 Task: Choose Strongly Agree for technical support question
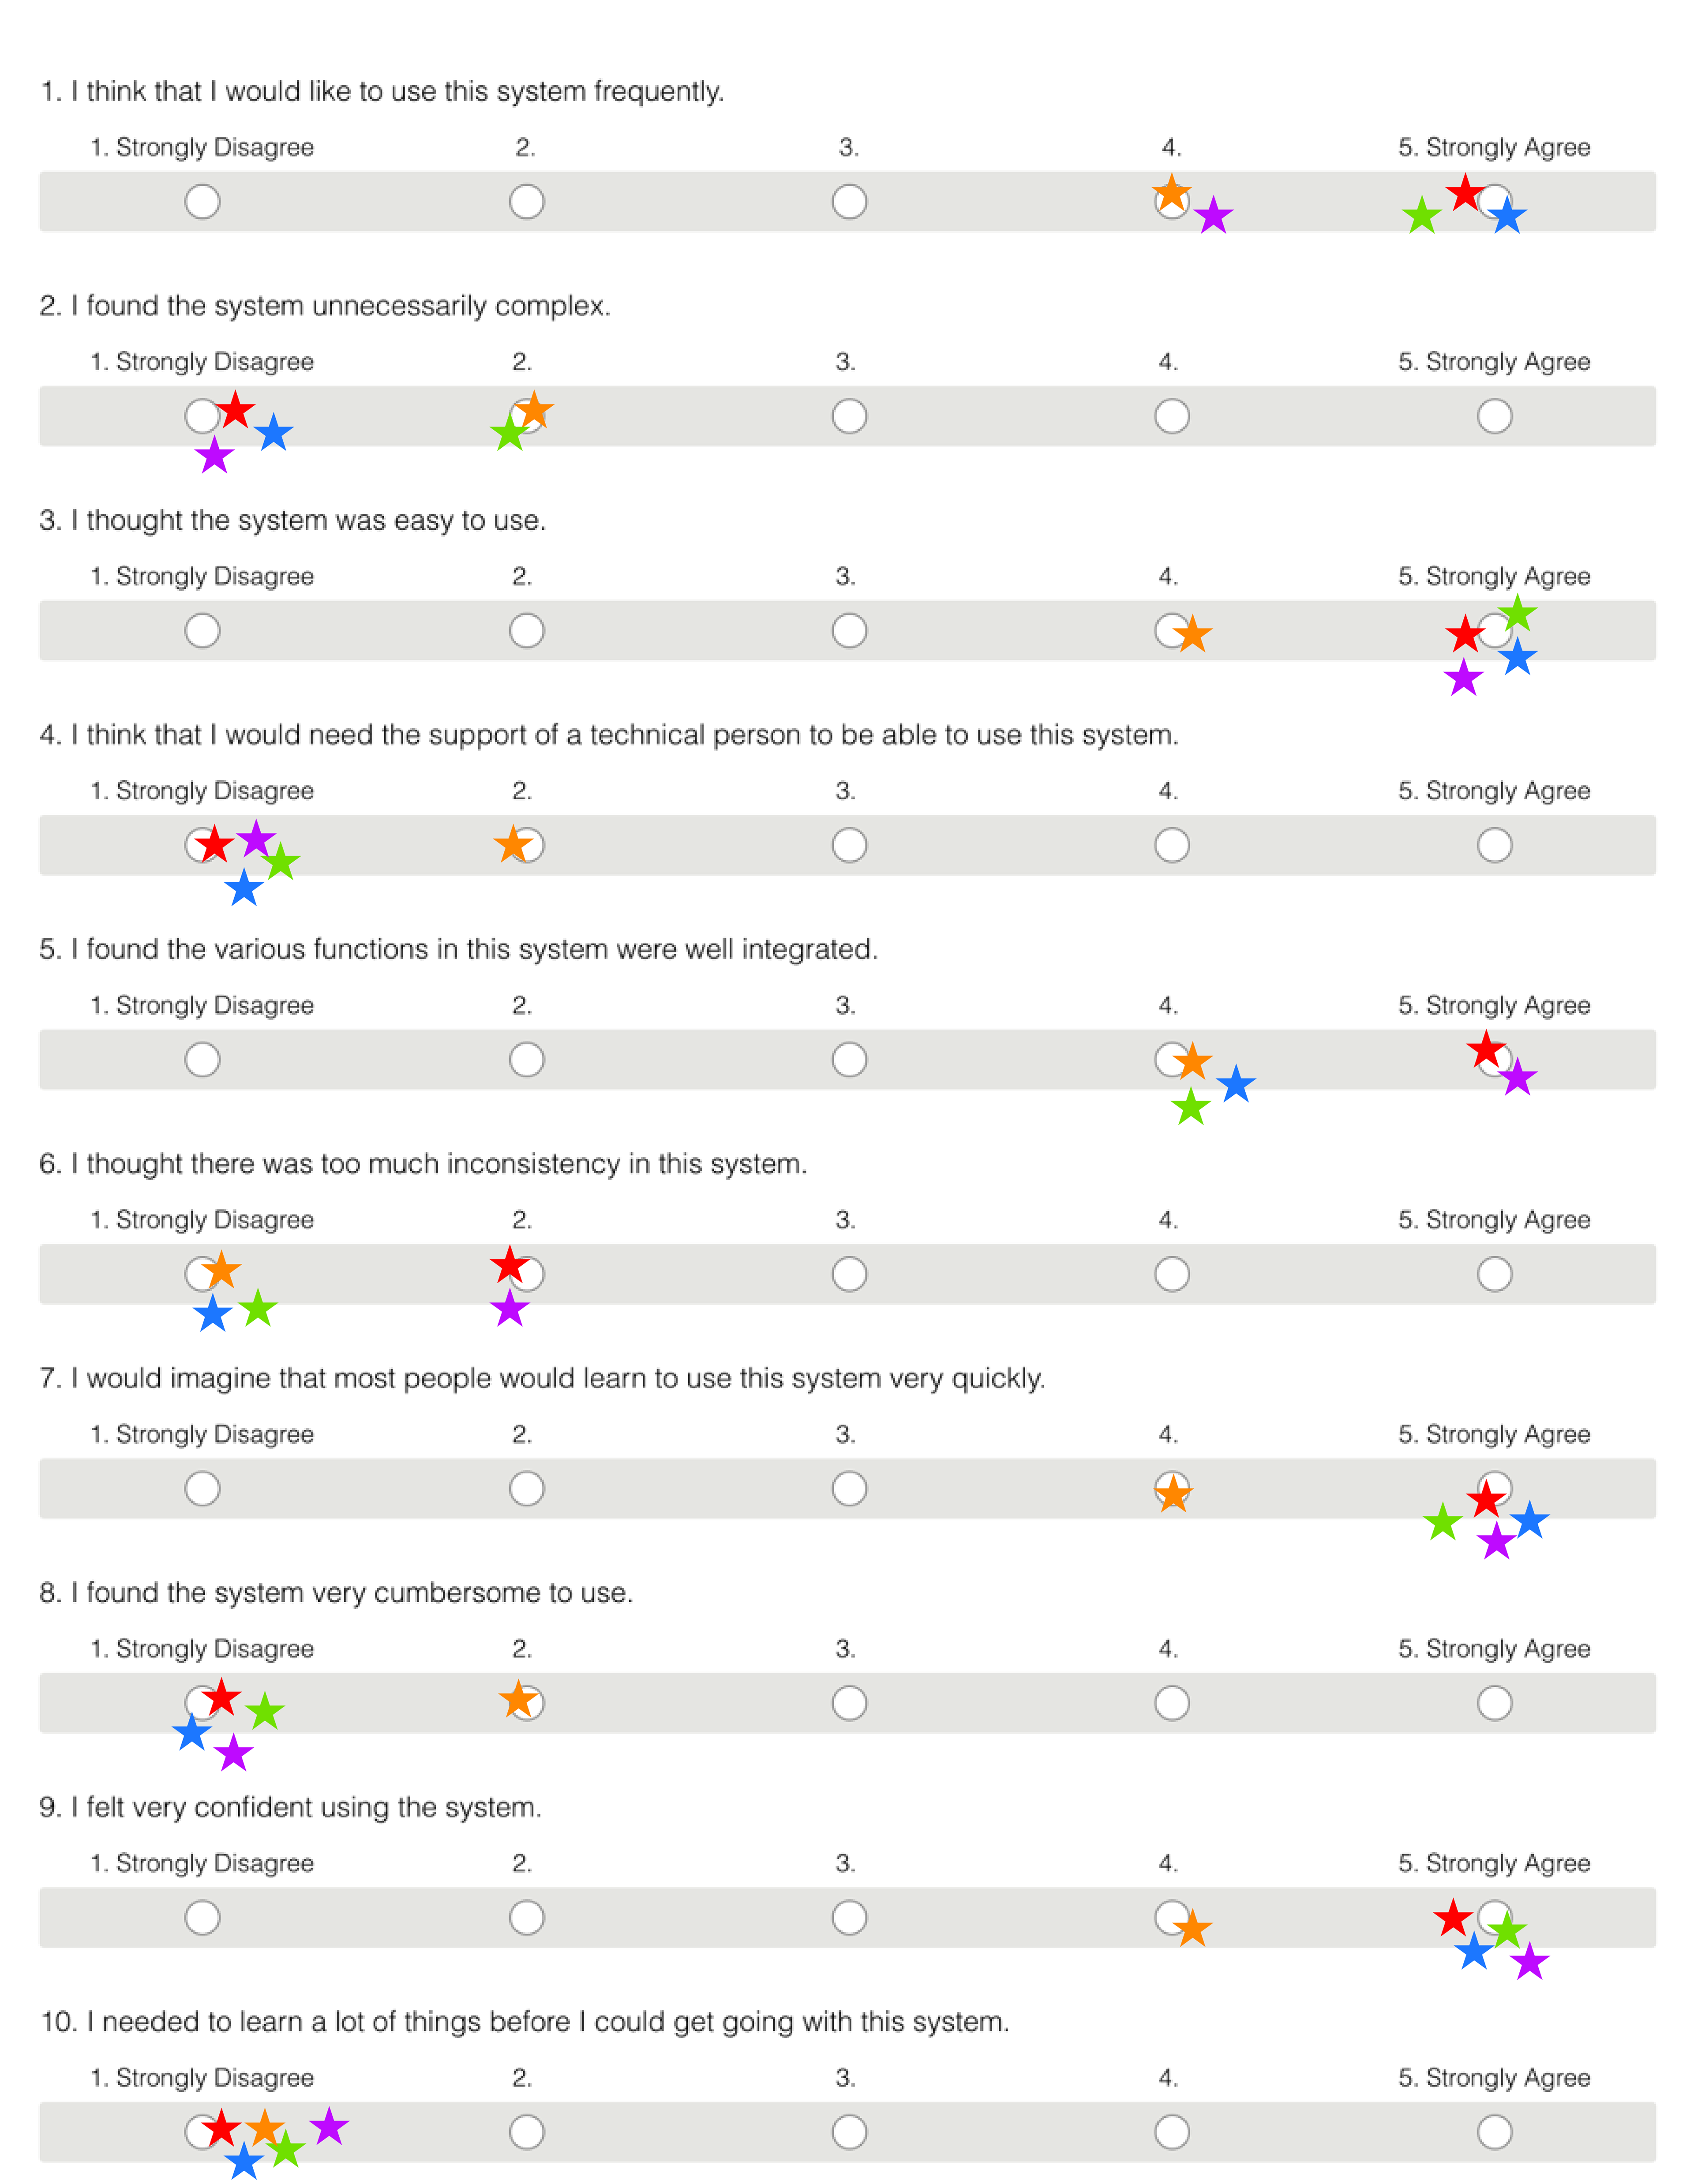[x=1494, y=845]
